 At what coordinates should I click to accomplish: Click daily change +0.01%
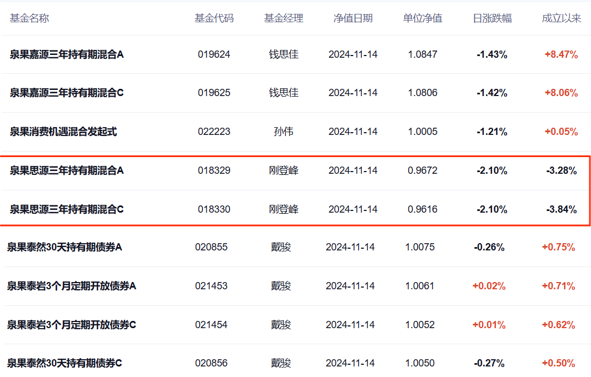pos(489,325)
